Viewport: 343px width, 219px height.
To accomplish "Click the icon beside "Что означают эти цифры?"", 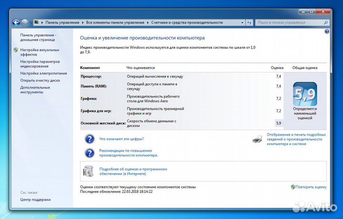I will click(x=90, y=139).
